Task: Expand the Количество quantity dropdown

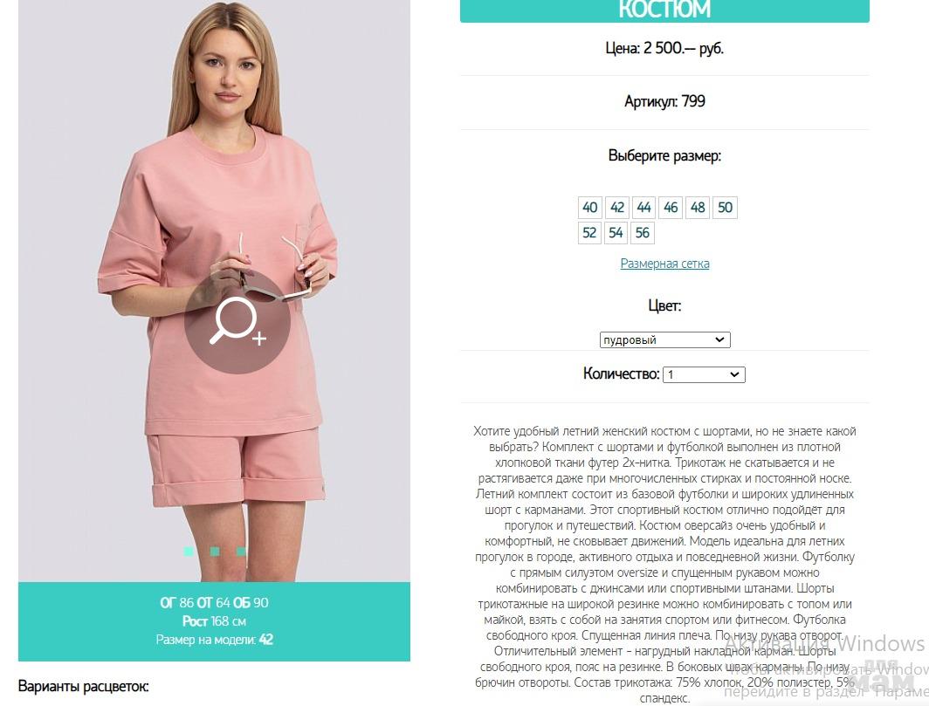Action: (704, 374)
